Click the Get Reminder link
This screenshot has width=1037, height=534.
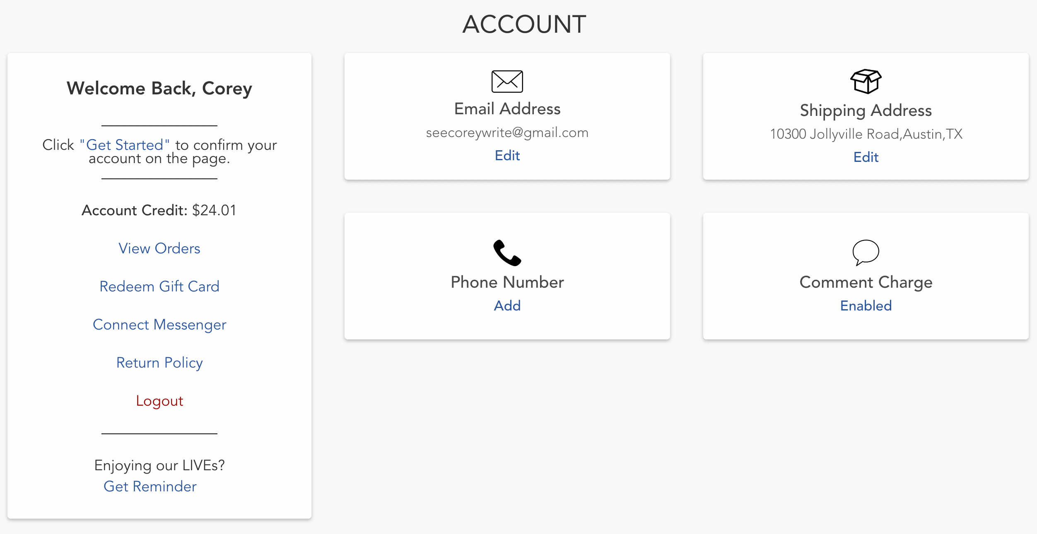[150, 486]
